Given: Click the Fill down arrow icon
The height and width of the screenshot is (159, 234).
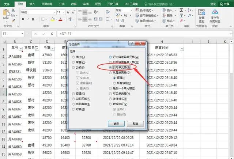Looking at the screenshot, I should [x=181, y=15].
